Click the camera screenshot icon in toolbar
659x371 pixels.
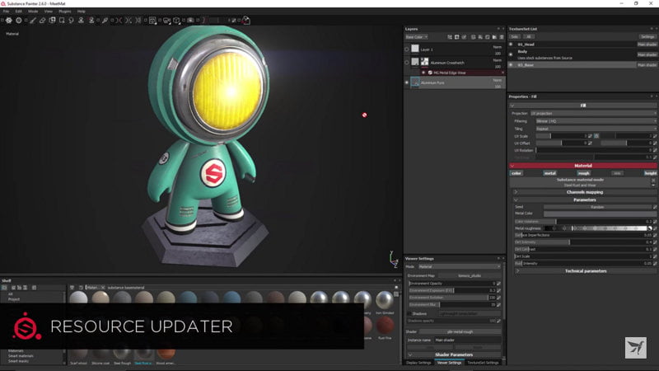coord(190,20)
